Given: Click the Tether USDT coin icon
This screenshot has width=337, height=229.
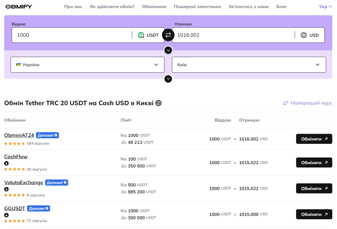Looking at the screenshot, I should pos(141,35).
